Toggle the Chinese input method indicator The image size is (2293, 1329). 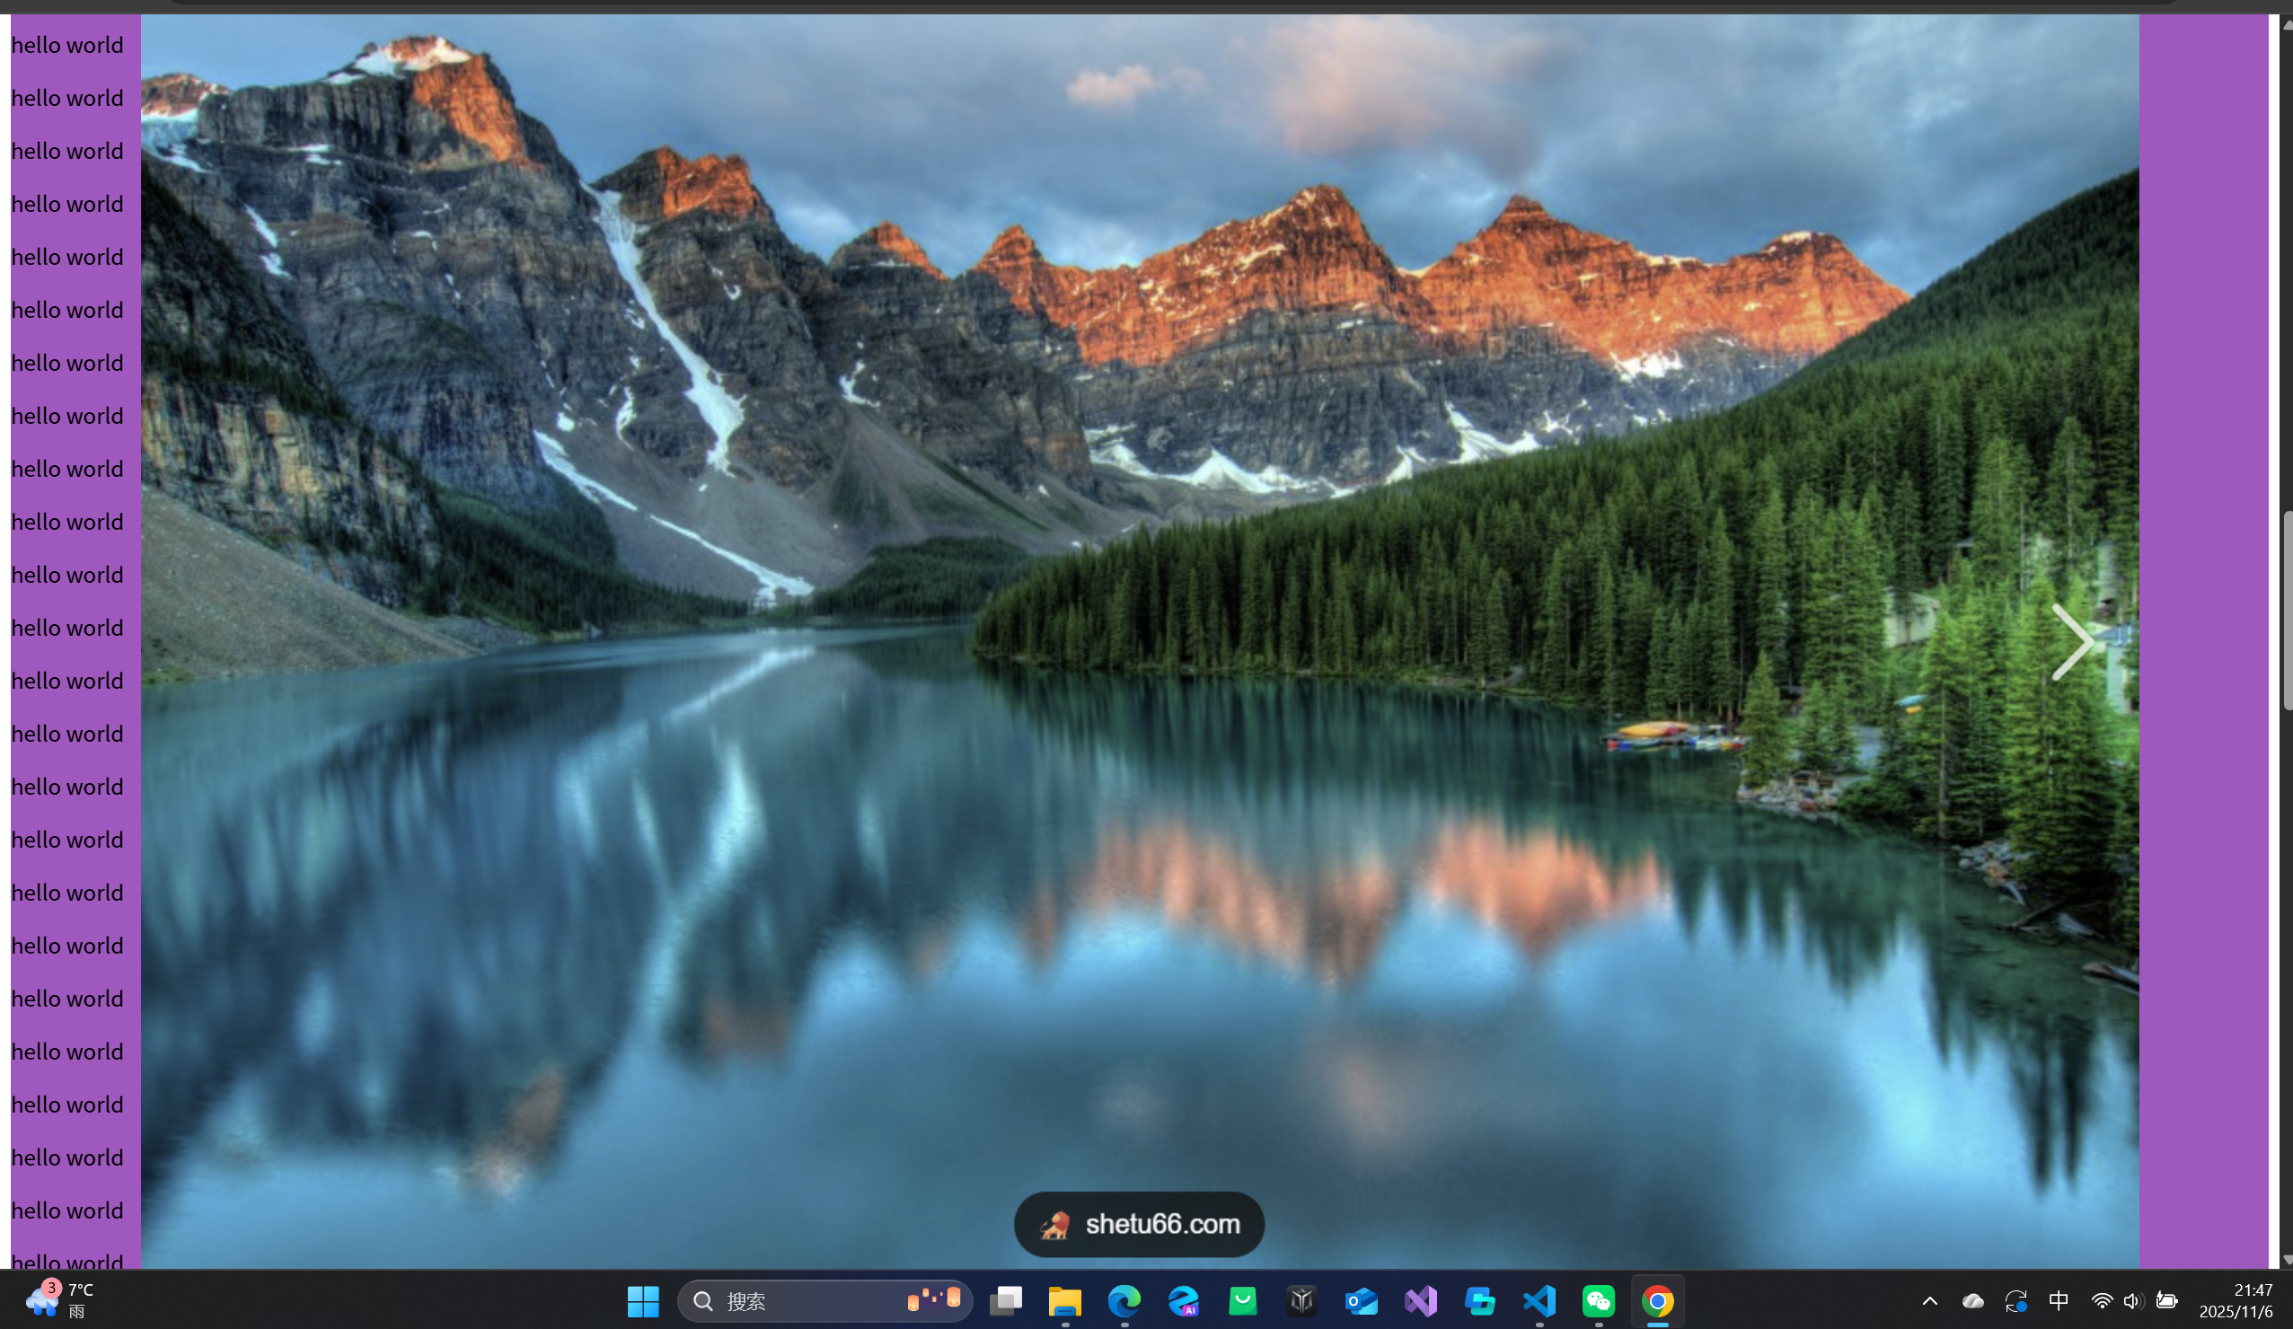2059,1301
